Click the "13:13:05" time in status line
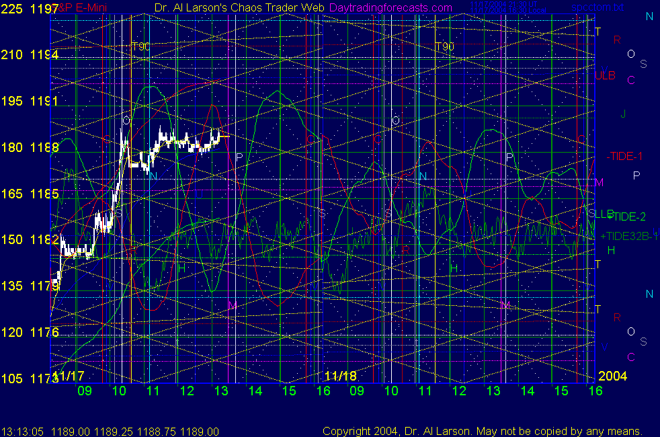The height and width of the screenshot is (437, 660). (x=23, y=432)
